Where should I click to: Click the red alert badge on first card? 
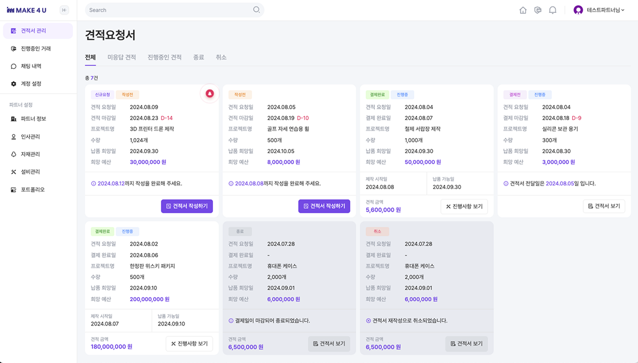[209, 94]
